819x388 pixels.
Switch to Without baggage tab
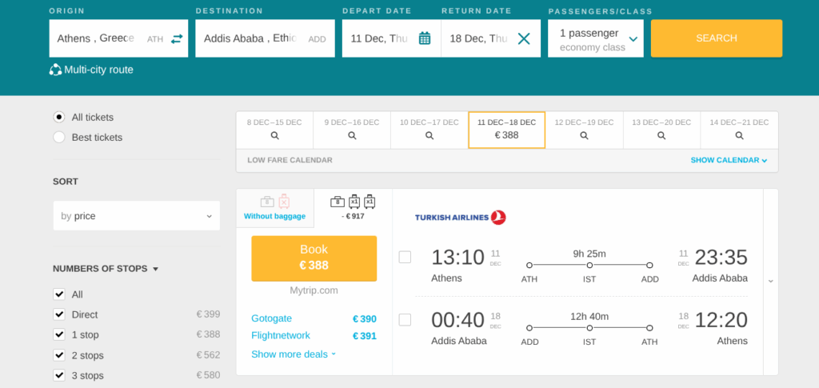(x=275, y=208)
